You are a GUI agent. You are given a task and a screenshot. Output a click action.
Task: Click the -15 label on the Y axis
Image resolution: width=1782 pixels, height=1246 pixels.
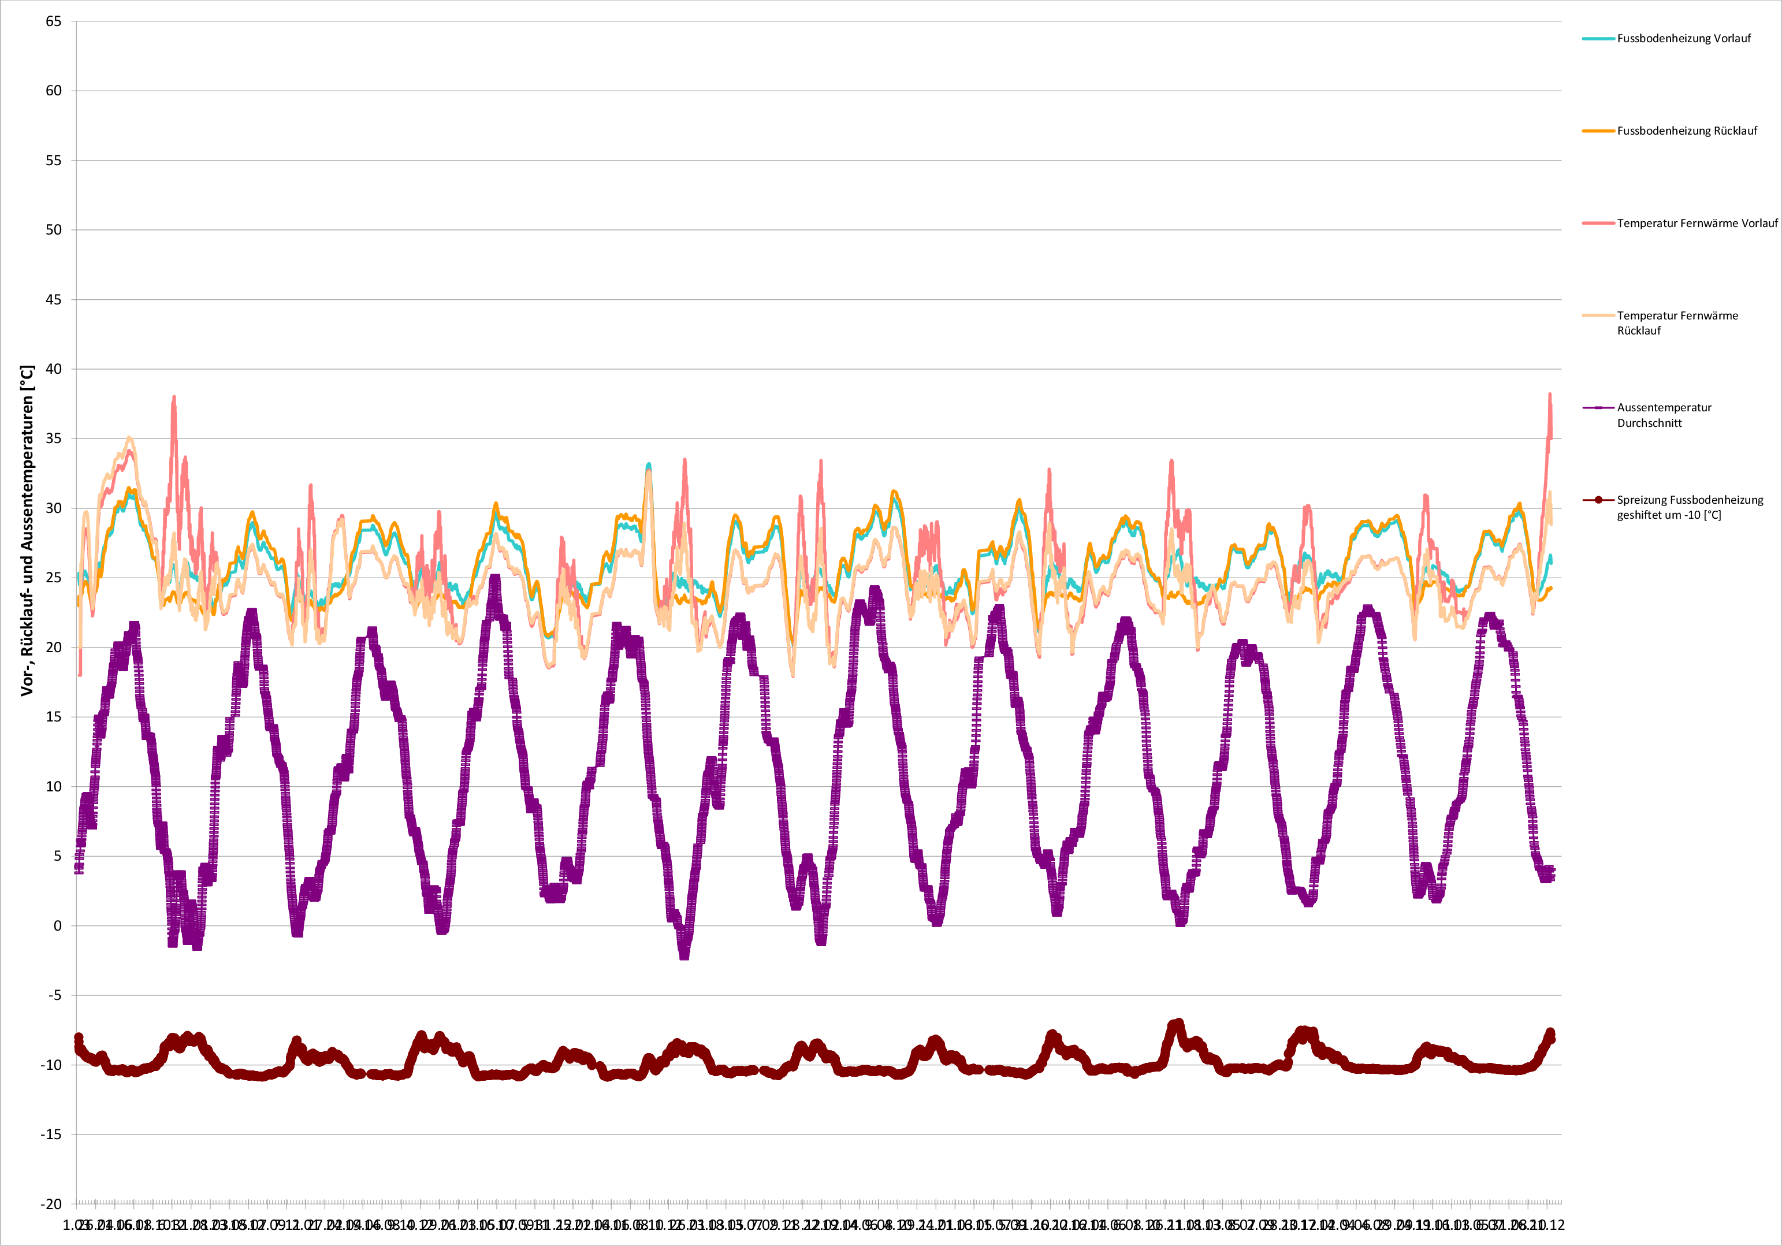(x=51, y=1134)
